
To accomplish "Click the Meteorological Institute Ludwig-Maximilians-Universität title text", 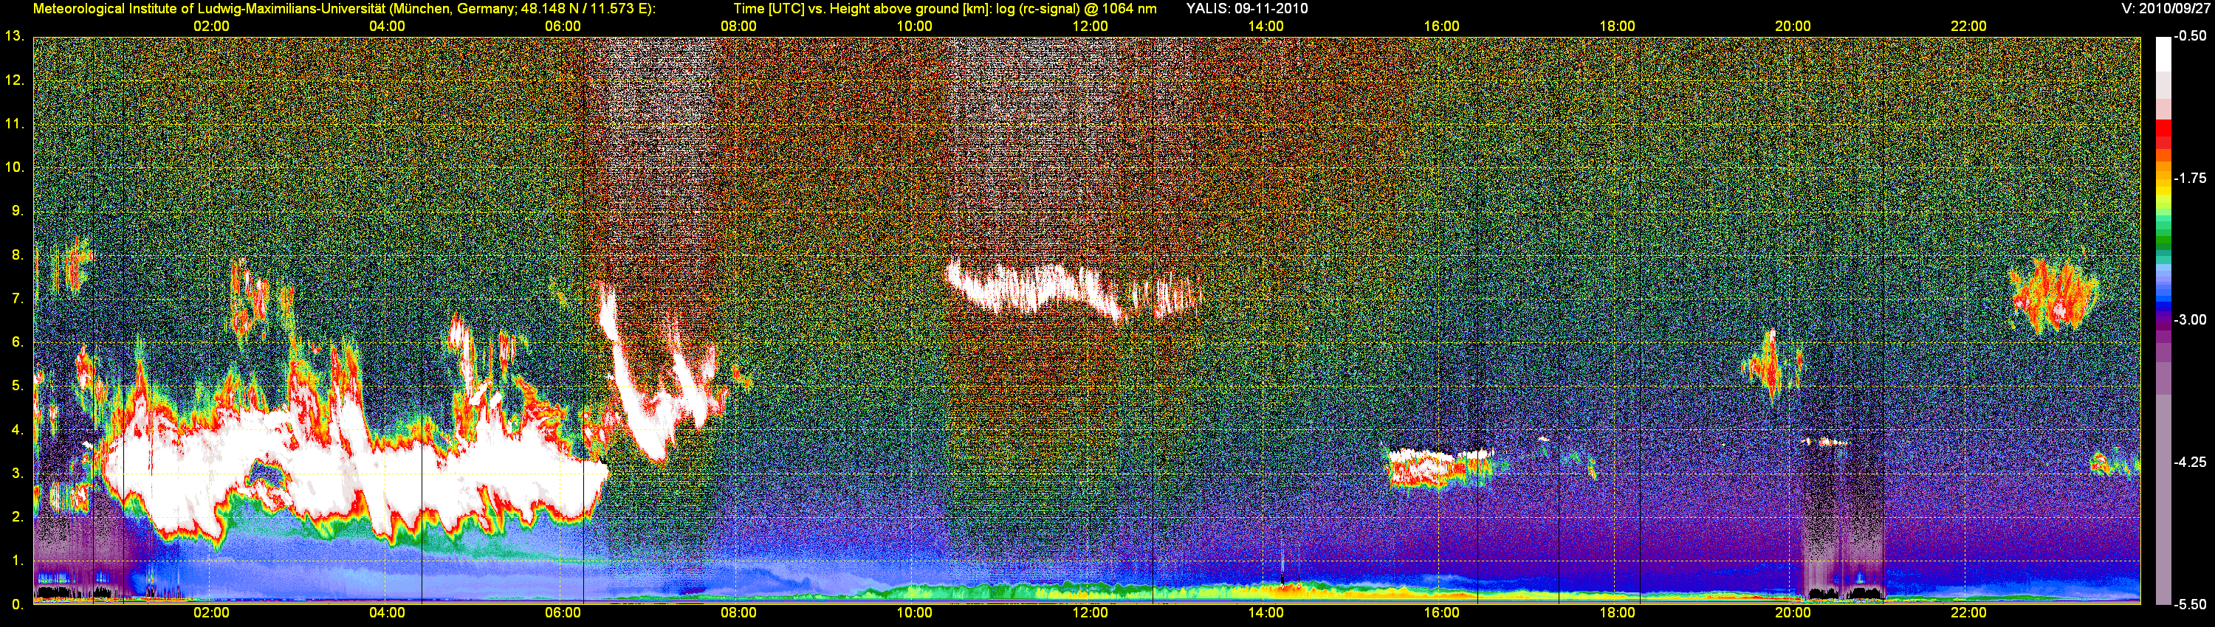I will (x=344, y=9).
